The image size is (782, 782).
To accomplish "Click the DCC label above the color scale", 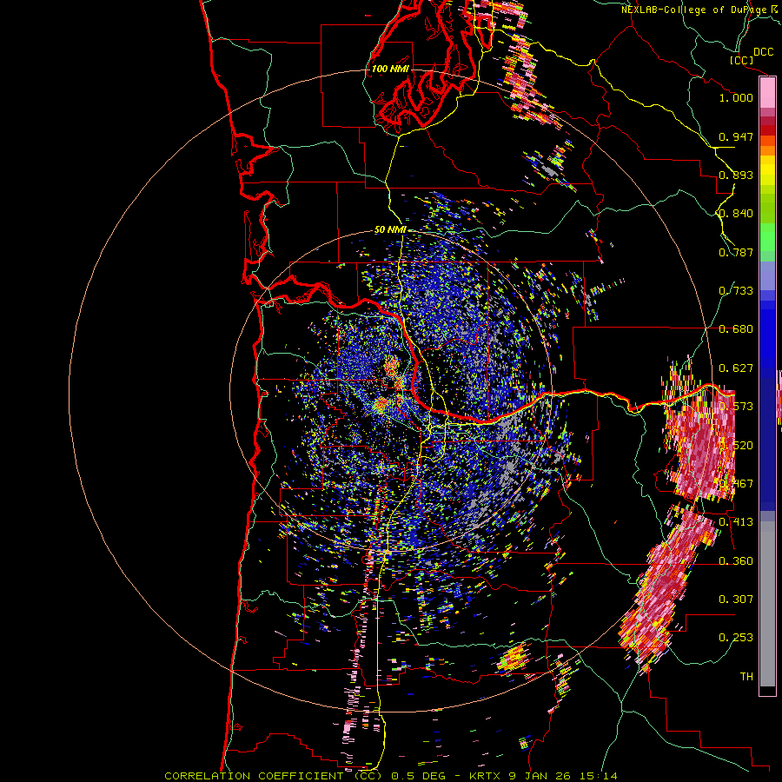I will (764, 52).
